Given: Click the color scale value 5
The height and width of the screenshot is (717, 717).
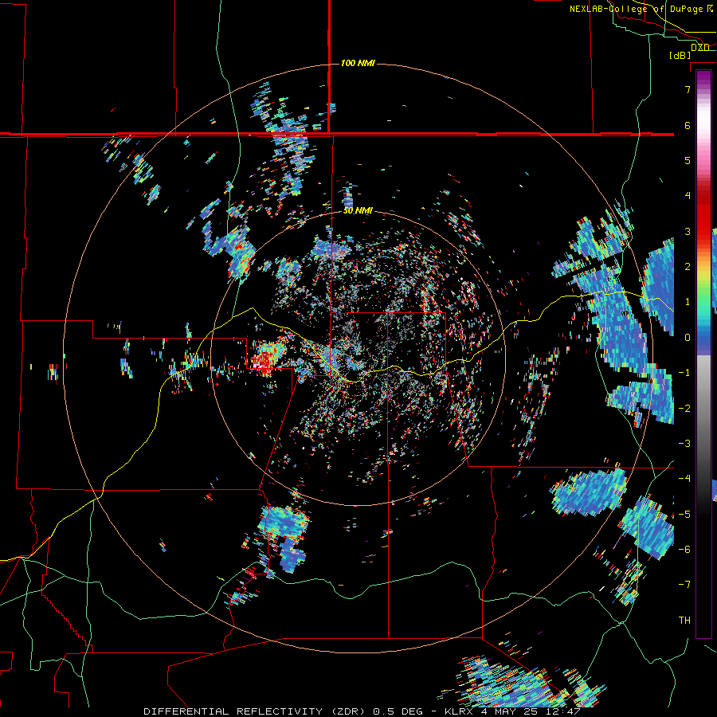Looking at the screenshot, I should (x=688, y=160).
